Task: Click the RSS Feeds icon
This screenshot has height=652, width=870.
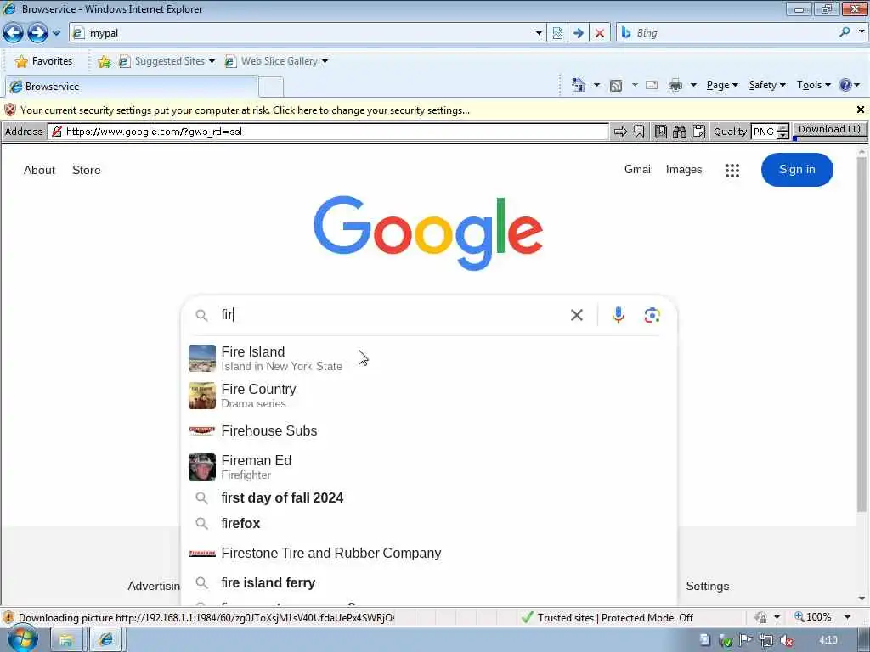Action: (616, 86)
